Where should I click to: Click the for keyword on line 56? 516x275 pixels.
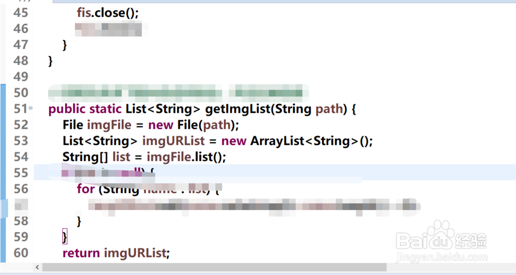click(86, 189)
